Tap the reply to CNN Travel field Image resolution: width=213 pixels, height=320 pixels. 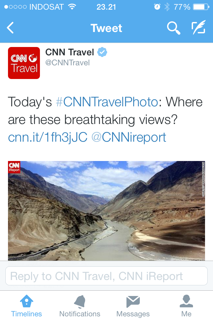pos(106,276)
